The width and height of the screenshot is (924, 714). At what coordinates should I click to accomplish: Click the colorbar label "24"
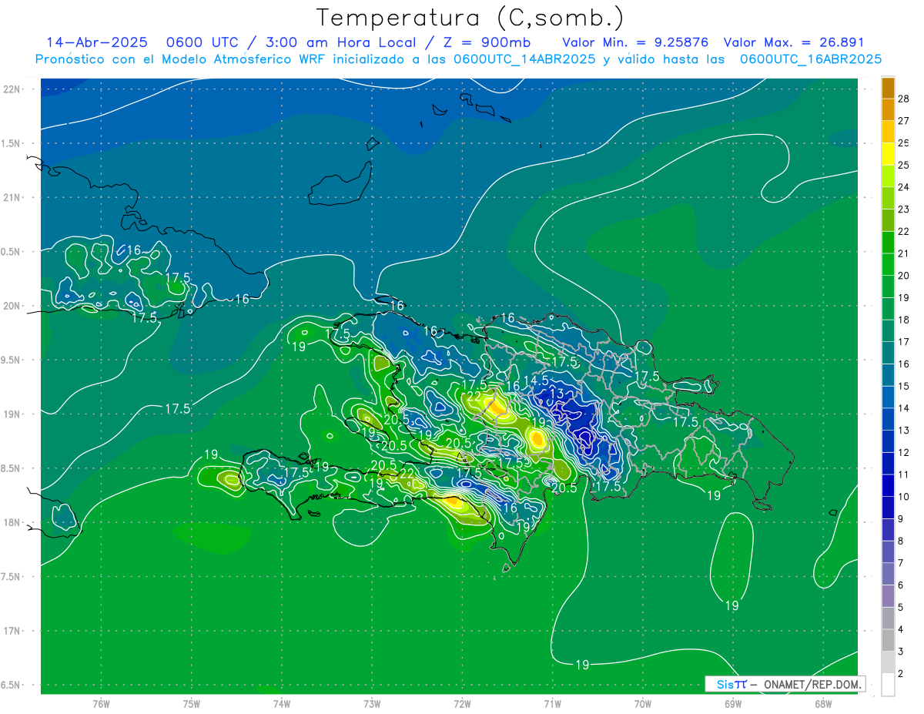pyautogui.click(x=904, y=187)
